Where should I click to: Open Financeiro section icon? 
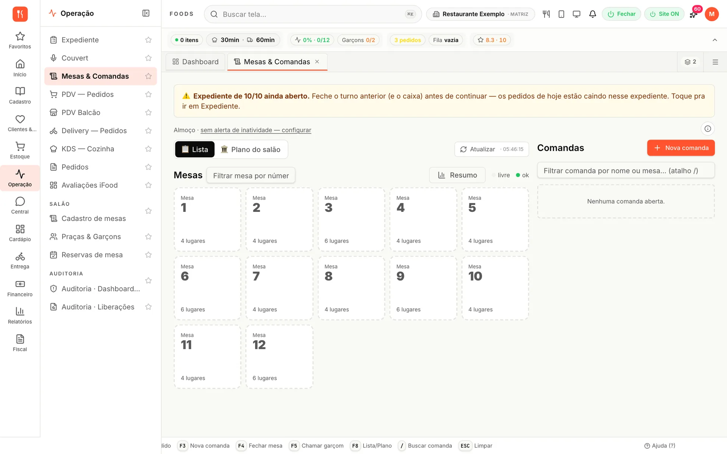[x=20, y=288]
